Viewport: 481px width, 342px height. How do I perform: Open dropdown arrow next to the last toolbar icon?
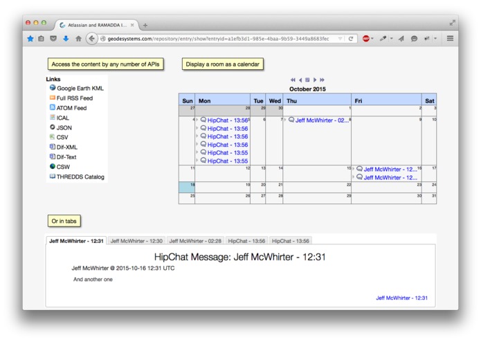435,39
